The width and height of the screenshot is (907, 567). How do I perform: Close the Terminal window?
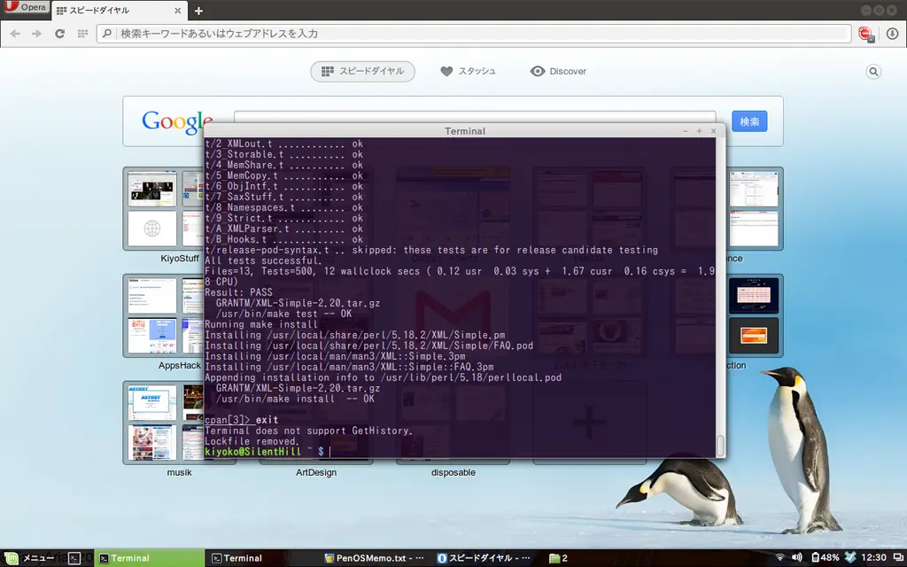click(713, 131)
